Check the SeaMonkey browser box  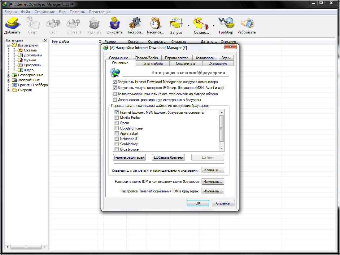pos(116,144)
